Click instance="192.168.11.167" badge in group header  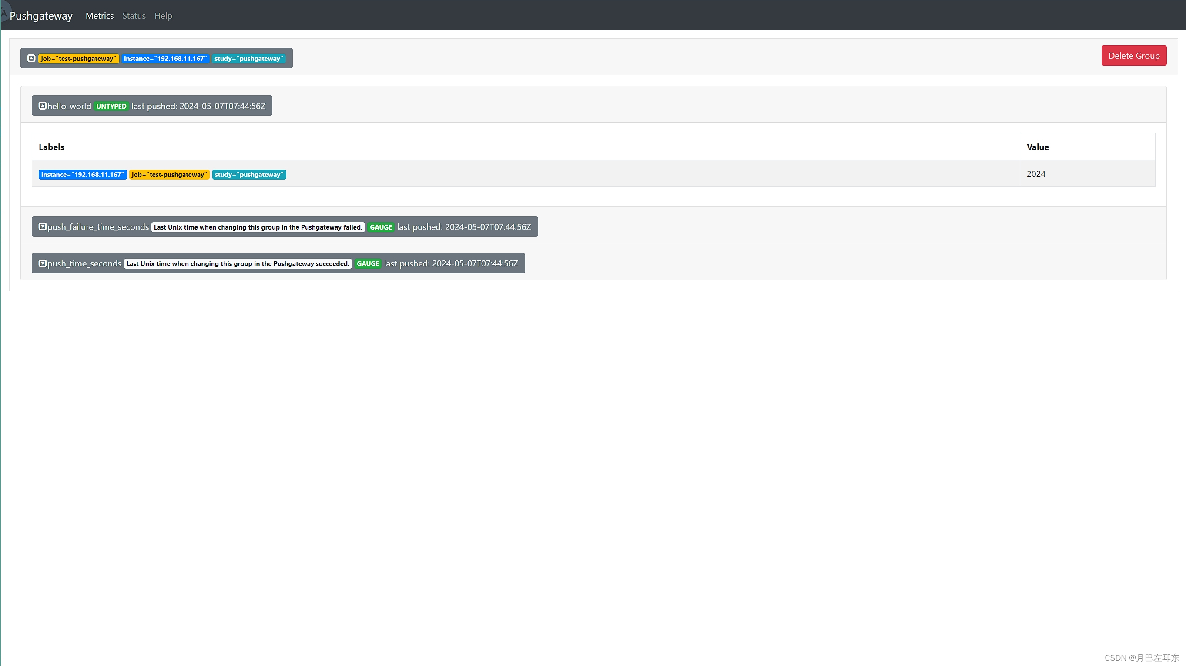pos(165,58)
